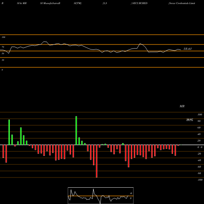Click the RSI current value 53.41

click(188, 49)
